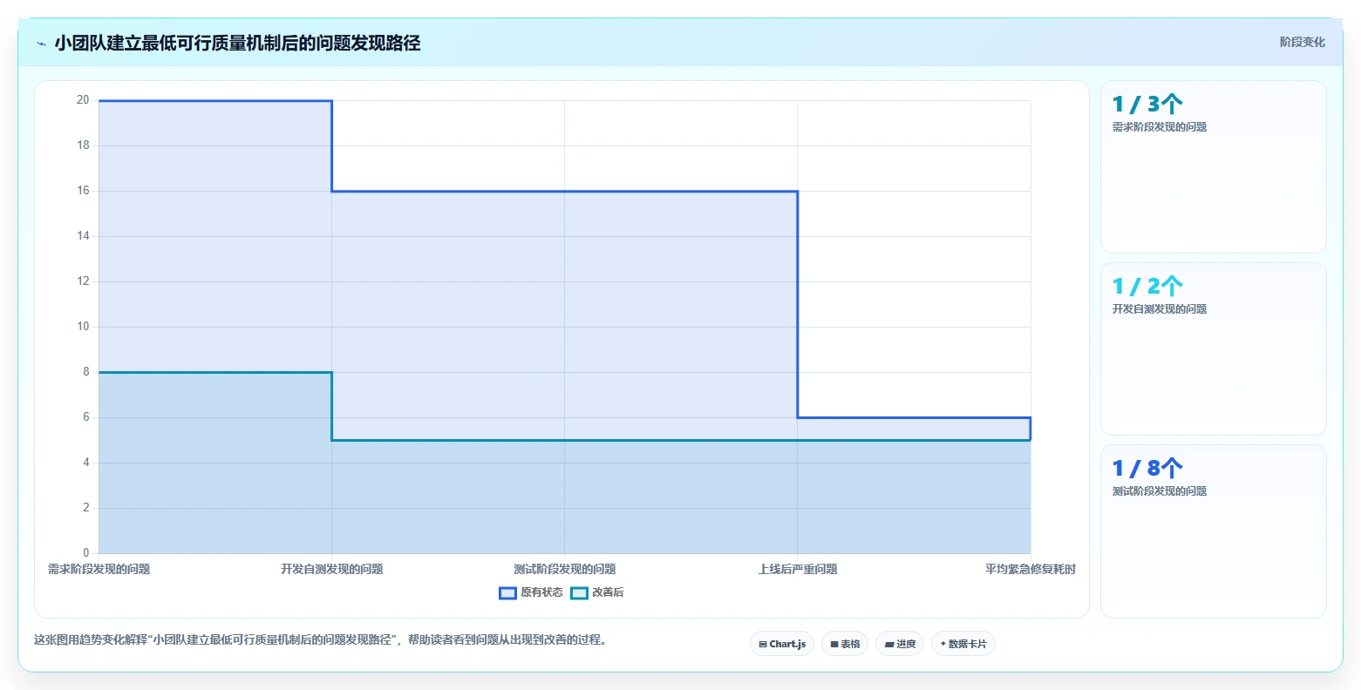1361x690 pixels.
Task: Click the Chart.js tag button
Action: [x=782, y=644]
